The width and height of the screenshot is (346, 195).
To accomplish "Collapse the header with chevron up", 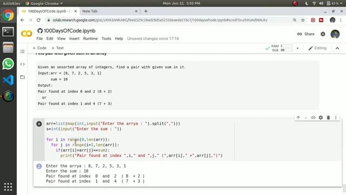I will (x=337, y=48).
